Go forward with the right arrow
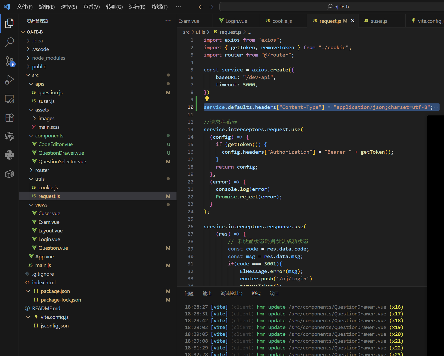This screenshot has width=444, height=356. (x=211, y=7)
